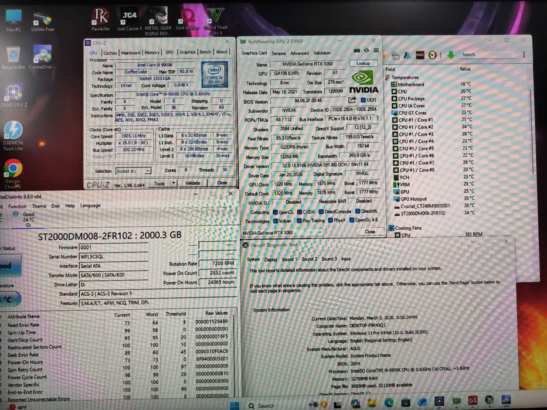Viewport: 547px width, 410px height.
Task: Click Serial Number field in CrystalDiskInfo
Action: [113, 257]
